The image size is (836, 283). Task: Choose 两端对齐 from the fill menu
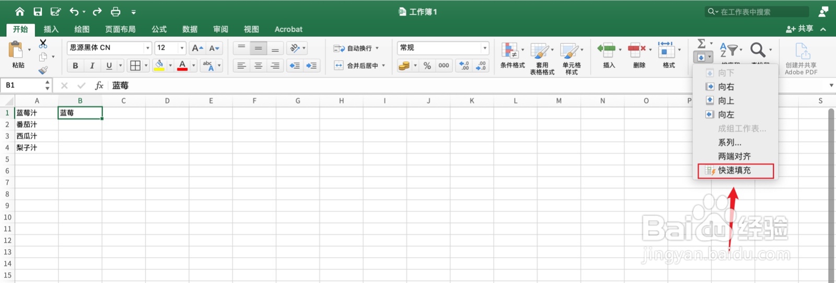click(736, 156)
